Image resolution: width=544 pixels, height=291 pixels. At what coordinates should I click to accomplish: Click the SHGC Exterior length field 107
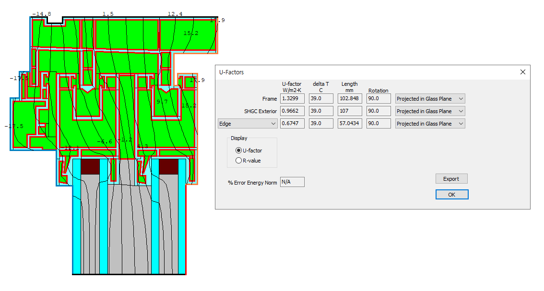(x=350, y=111)
